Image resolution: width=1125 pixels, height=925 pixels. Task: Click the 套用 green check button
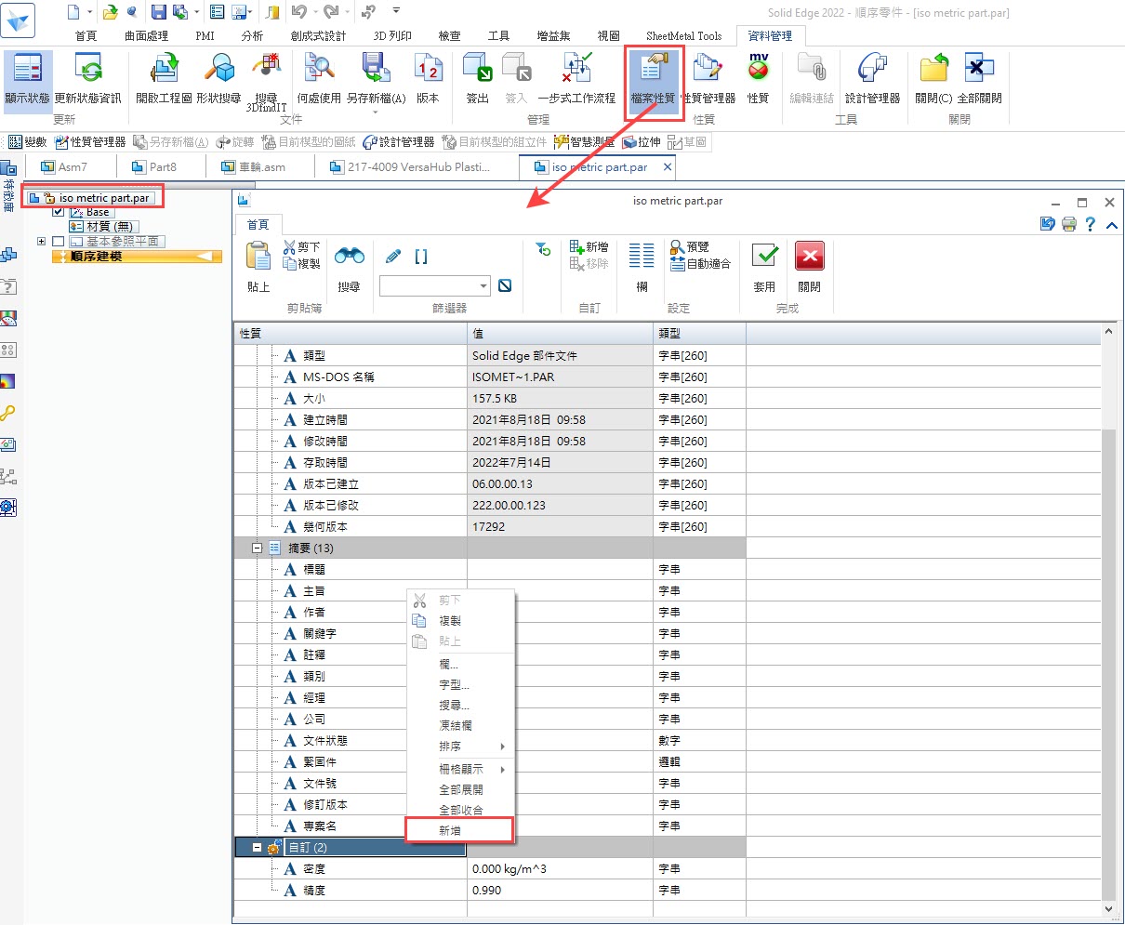(764, 267)
